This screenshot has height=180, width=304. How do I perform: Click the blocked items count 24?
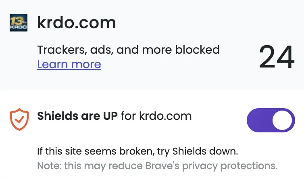click(x=277, y=57)
